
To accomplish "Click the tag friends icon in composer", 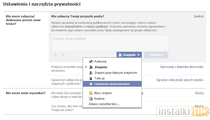I will click(x=56, y=55).
